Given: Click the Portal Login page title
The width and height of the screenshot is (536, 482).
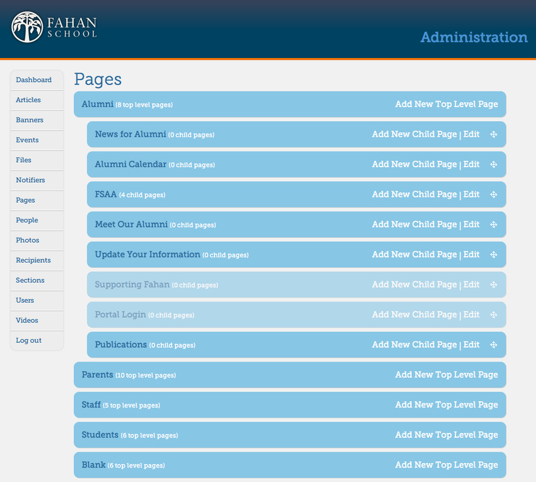Looking at the screenshot, I should click(120, 315).
